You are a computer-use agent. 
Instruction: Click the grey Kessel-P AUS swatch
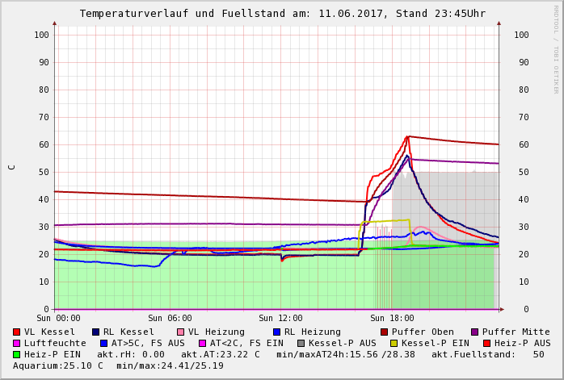click(x=301, y=343)
